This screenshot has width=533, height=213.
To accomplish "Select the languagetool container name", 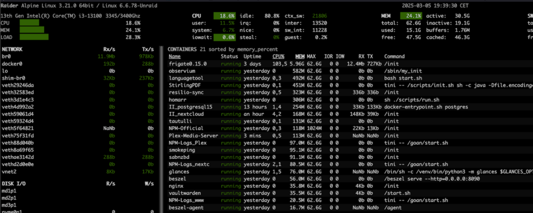I will (x=186, y=78).
